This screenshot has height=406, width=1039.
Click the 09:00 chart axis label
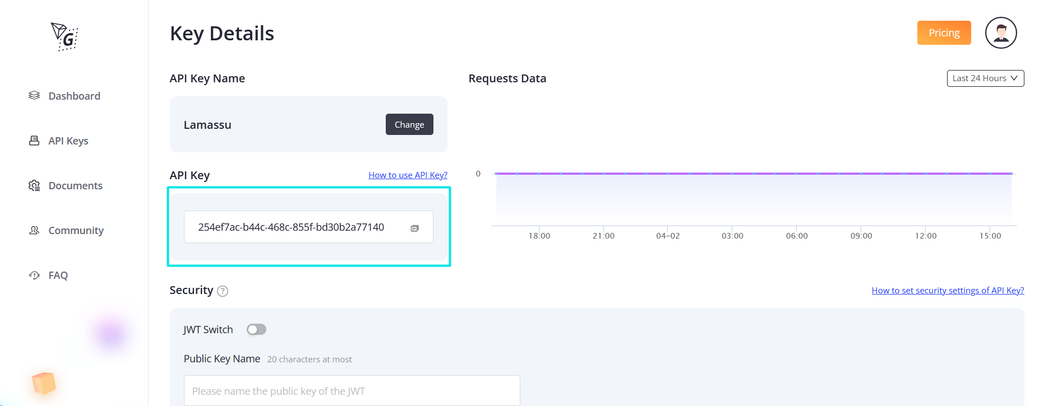point(861,236)
